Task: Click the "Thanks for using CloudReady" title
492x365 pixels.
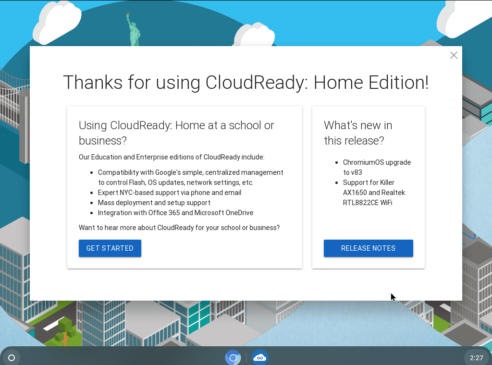Action: tap(246, 83)
